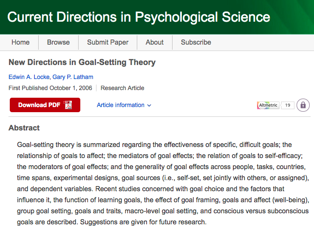Viewport: 314px width, 229px height.
Task: Open the About page
Action: [154, 42]
